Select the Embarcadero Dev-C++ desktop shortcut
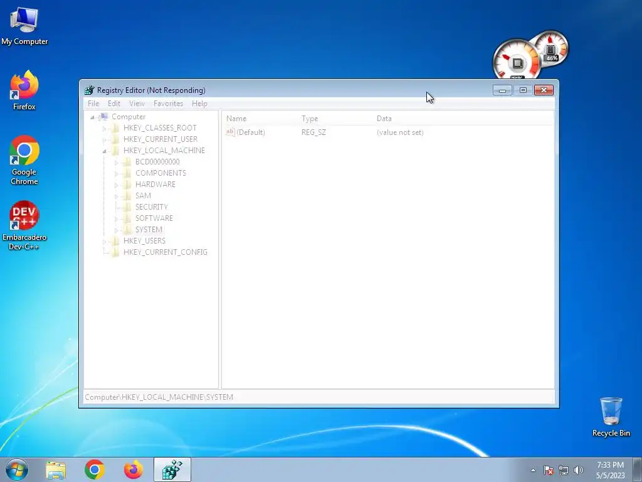The image size is (642, 482). click(x=24, y=225)
